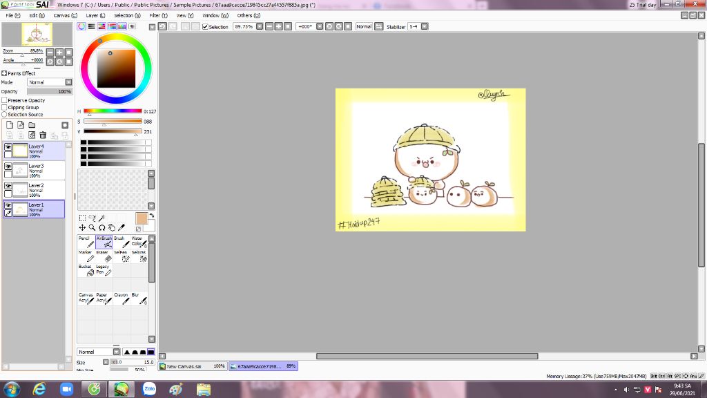Click the navigator canvas thumbnail preview

point(37,35)
